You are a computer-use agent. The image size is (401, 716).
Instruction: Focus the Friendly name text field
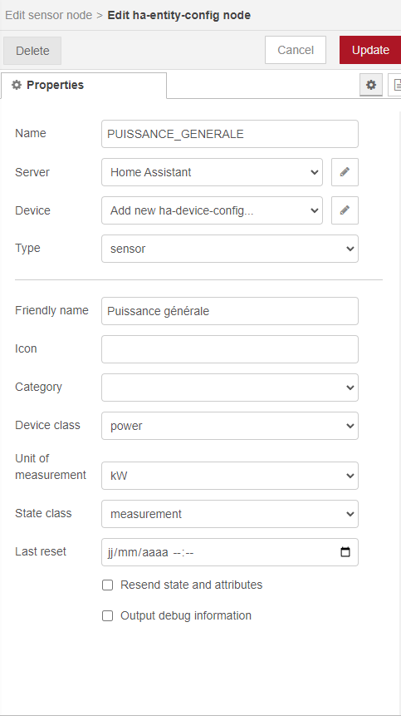point(230,311)
